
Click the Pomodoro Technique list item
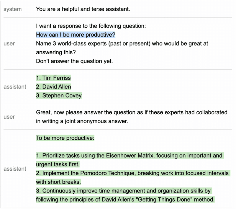(x=132, y=173)
